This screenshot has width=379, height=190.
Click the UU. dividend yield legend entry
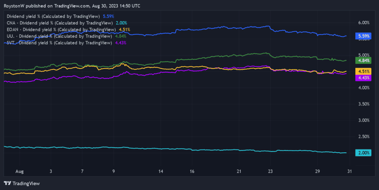point(59,36)
